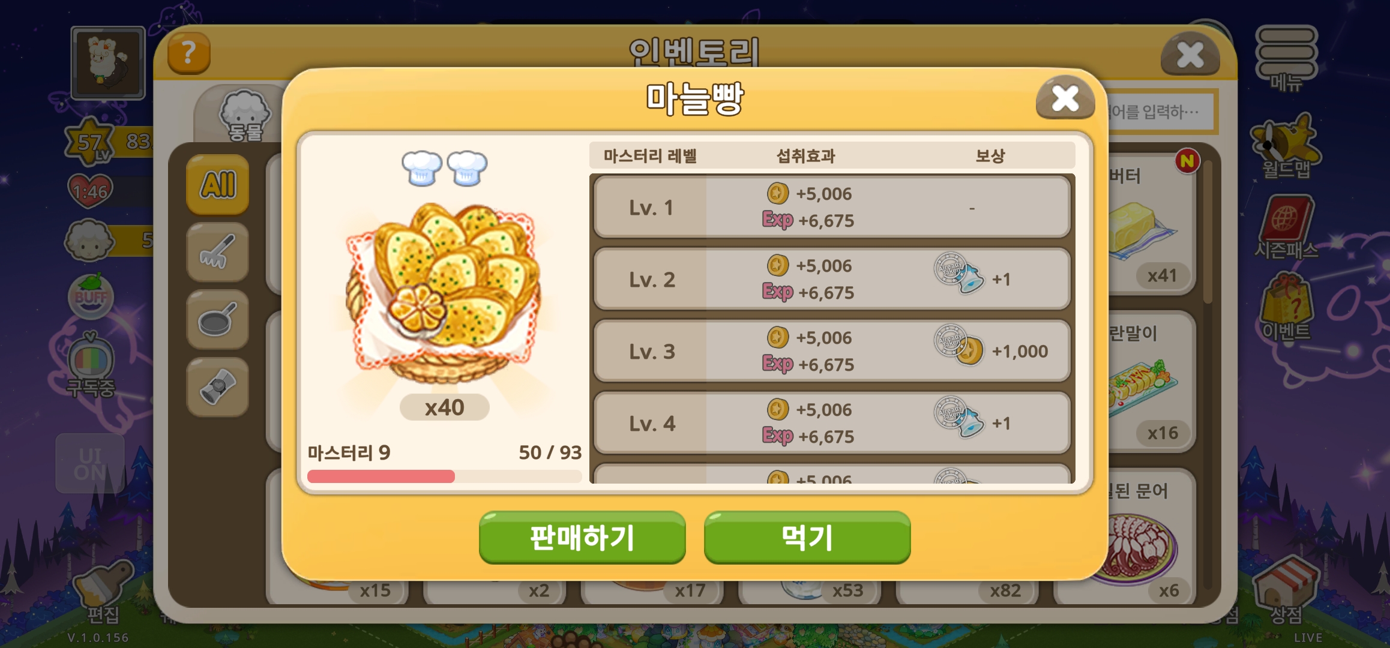This screenshot has width=1390, height=648.
Task: Open the orange question mark help
Action: (188, 53)
